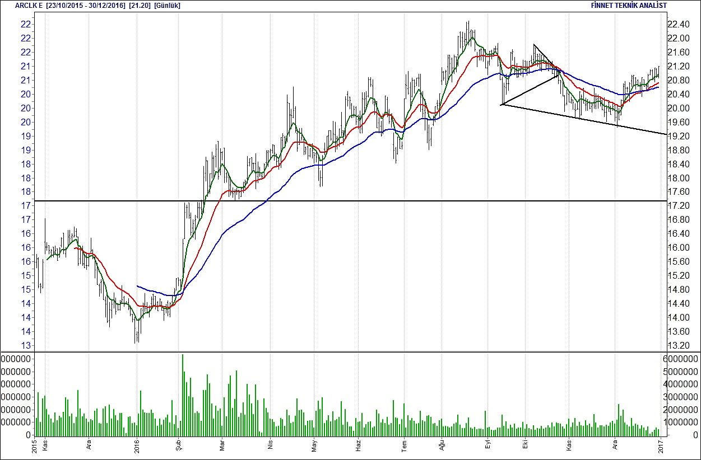Click the 18.40 label on right price axis

click(679, 165)
